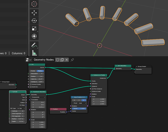This screenshot has height=132, width=168.
Task: Toggle fake user shield icon
Action: [x=58, y=60]
